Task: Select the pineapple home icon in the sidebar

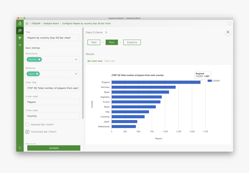Action: point(20,23)
